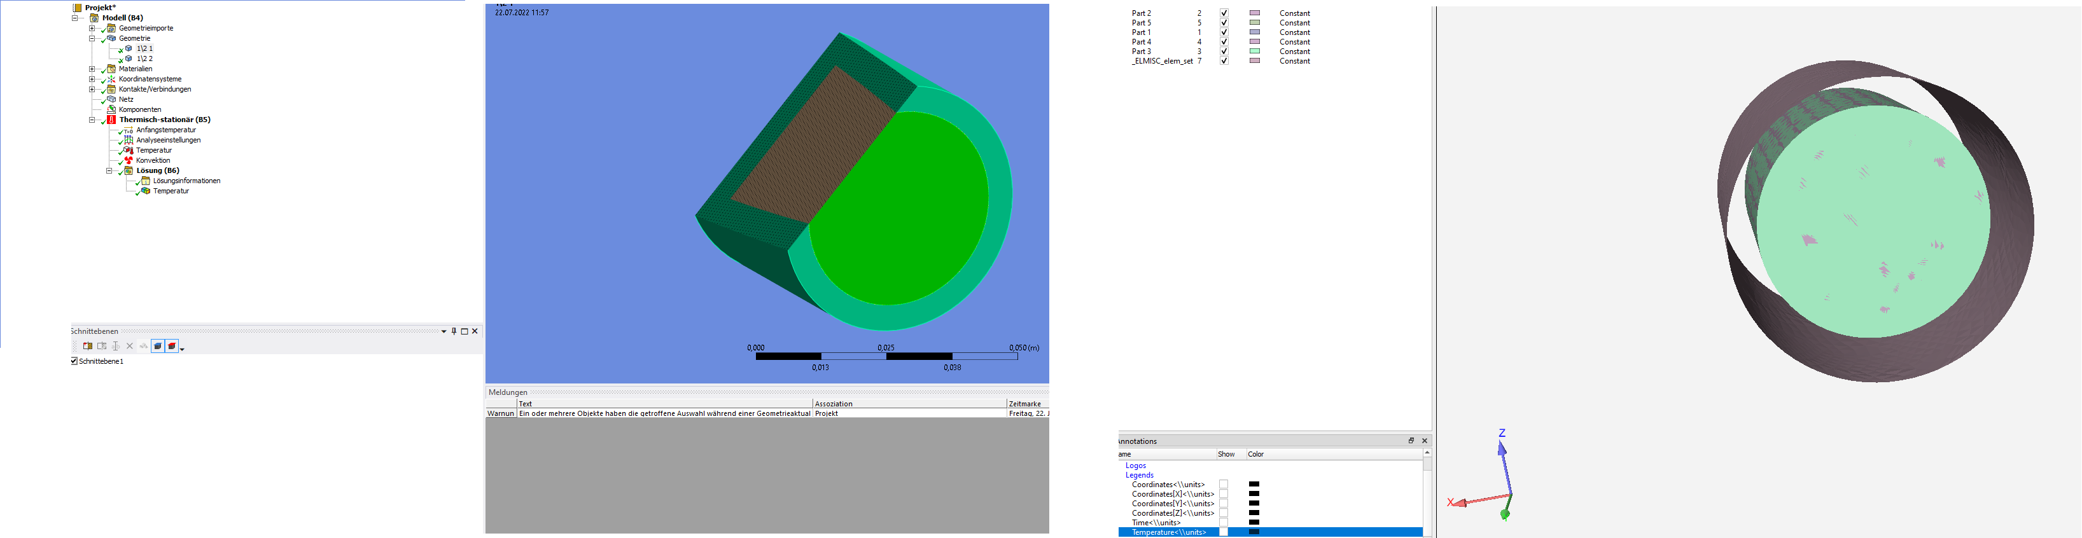2082x538 pixels.
Task: Collapse the Modell (B4) tree node
Action: (75, 18)
